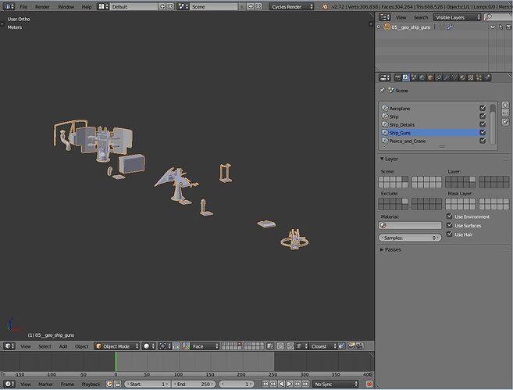The height and width of the screenshot is (390, 513).
Task: Uncheck the Pierce_and_Crane render layer checkbox
Action: coord(483,141)
